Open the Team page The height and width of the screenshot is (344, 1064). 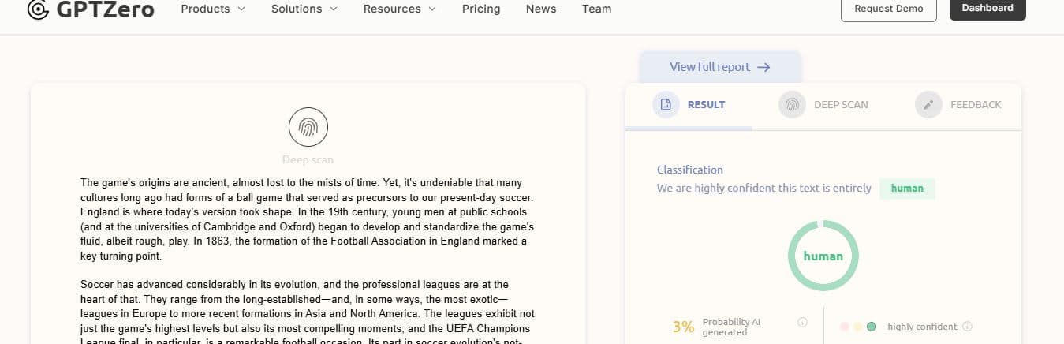click(x=596, y=9)
